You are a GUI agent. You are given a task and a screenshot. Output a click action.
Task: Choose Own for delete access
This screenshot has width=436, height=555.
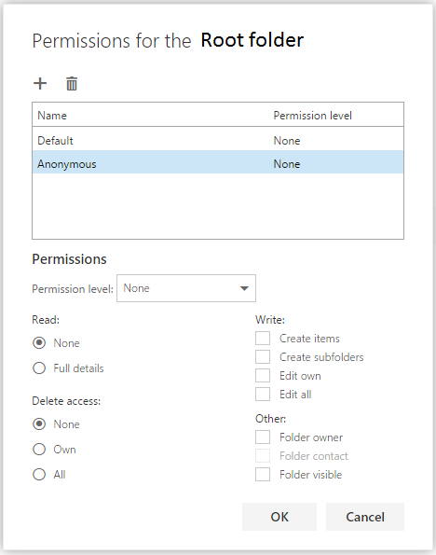(39, 450)
